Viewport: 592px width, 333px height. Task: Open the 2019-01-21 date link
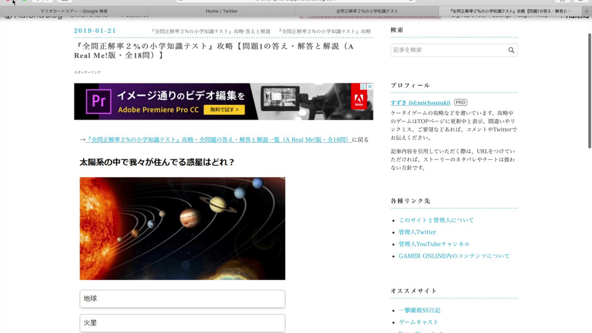pos(95,31)
